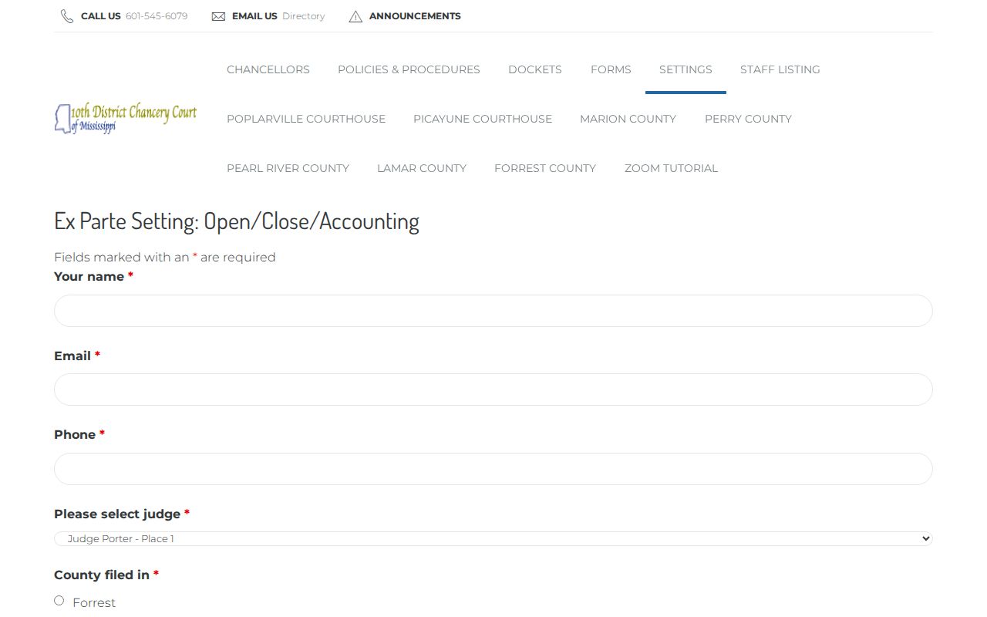
Task: Navigate to Marion County
Action: click(628, 119)
